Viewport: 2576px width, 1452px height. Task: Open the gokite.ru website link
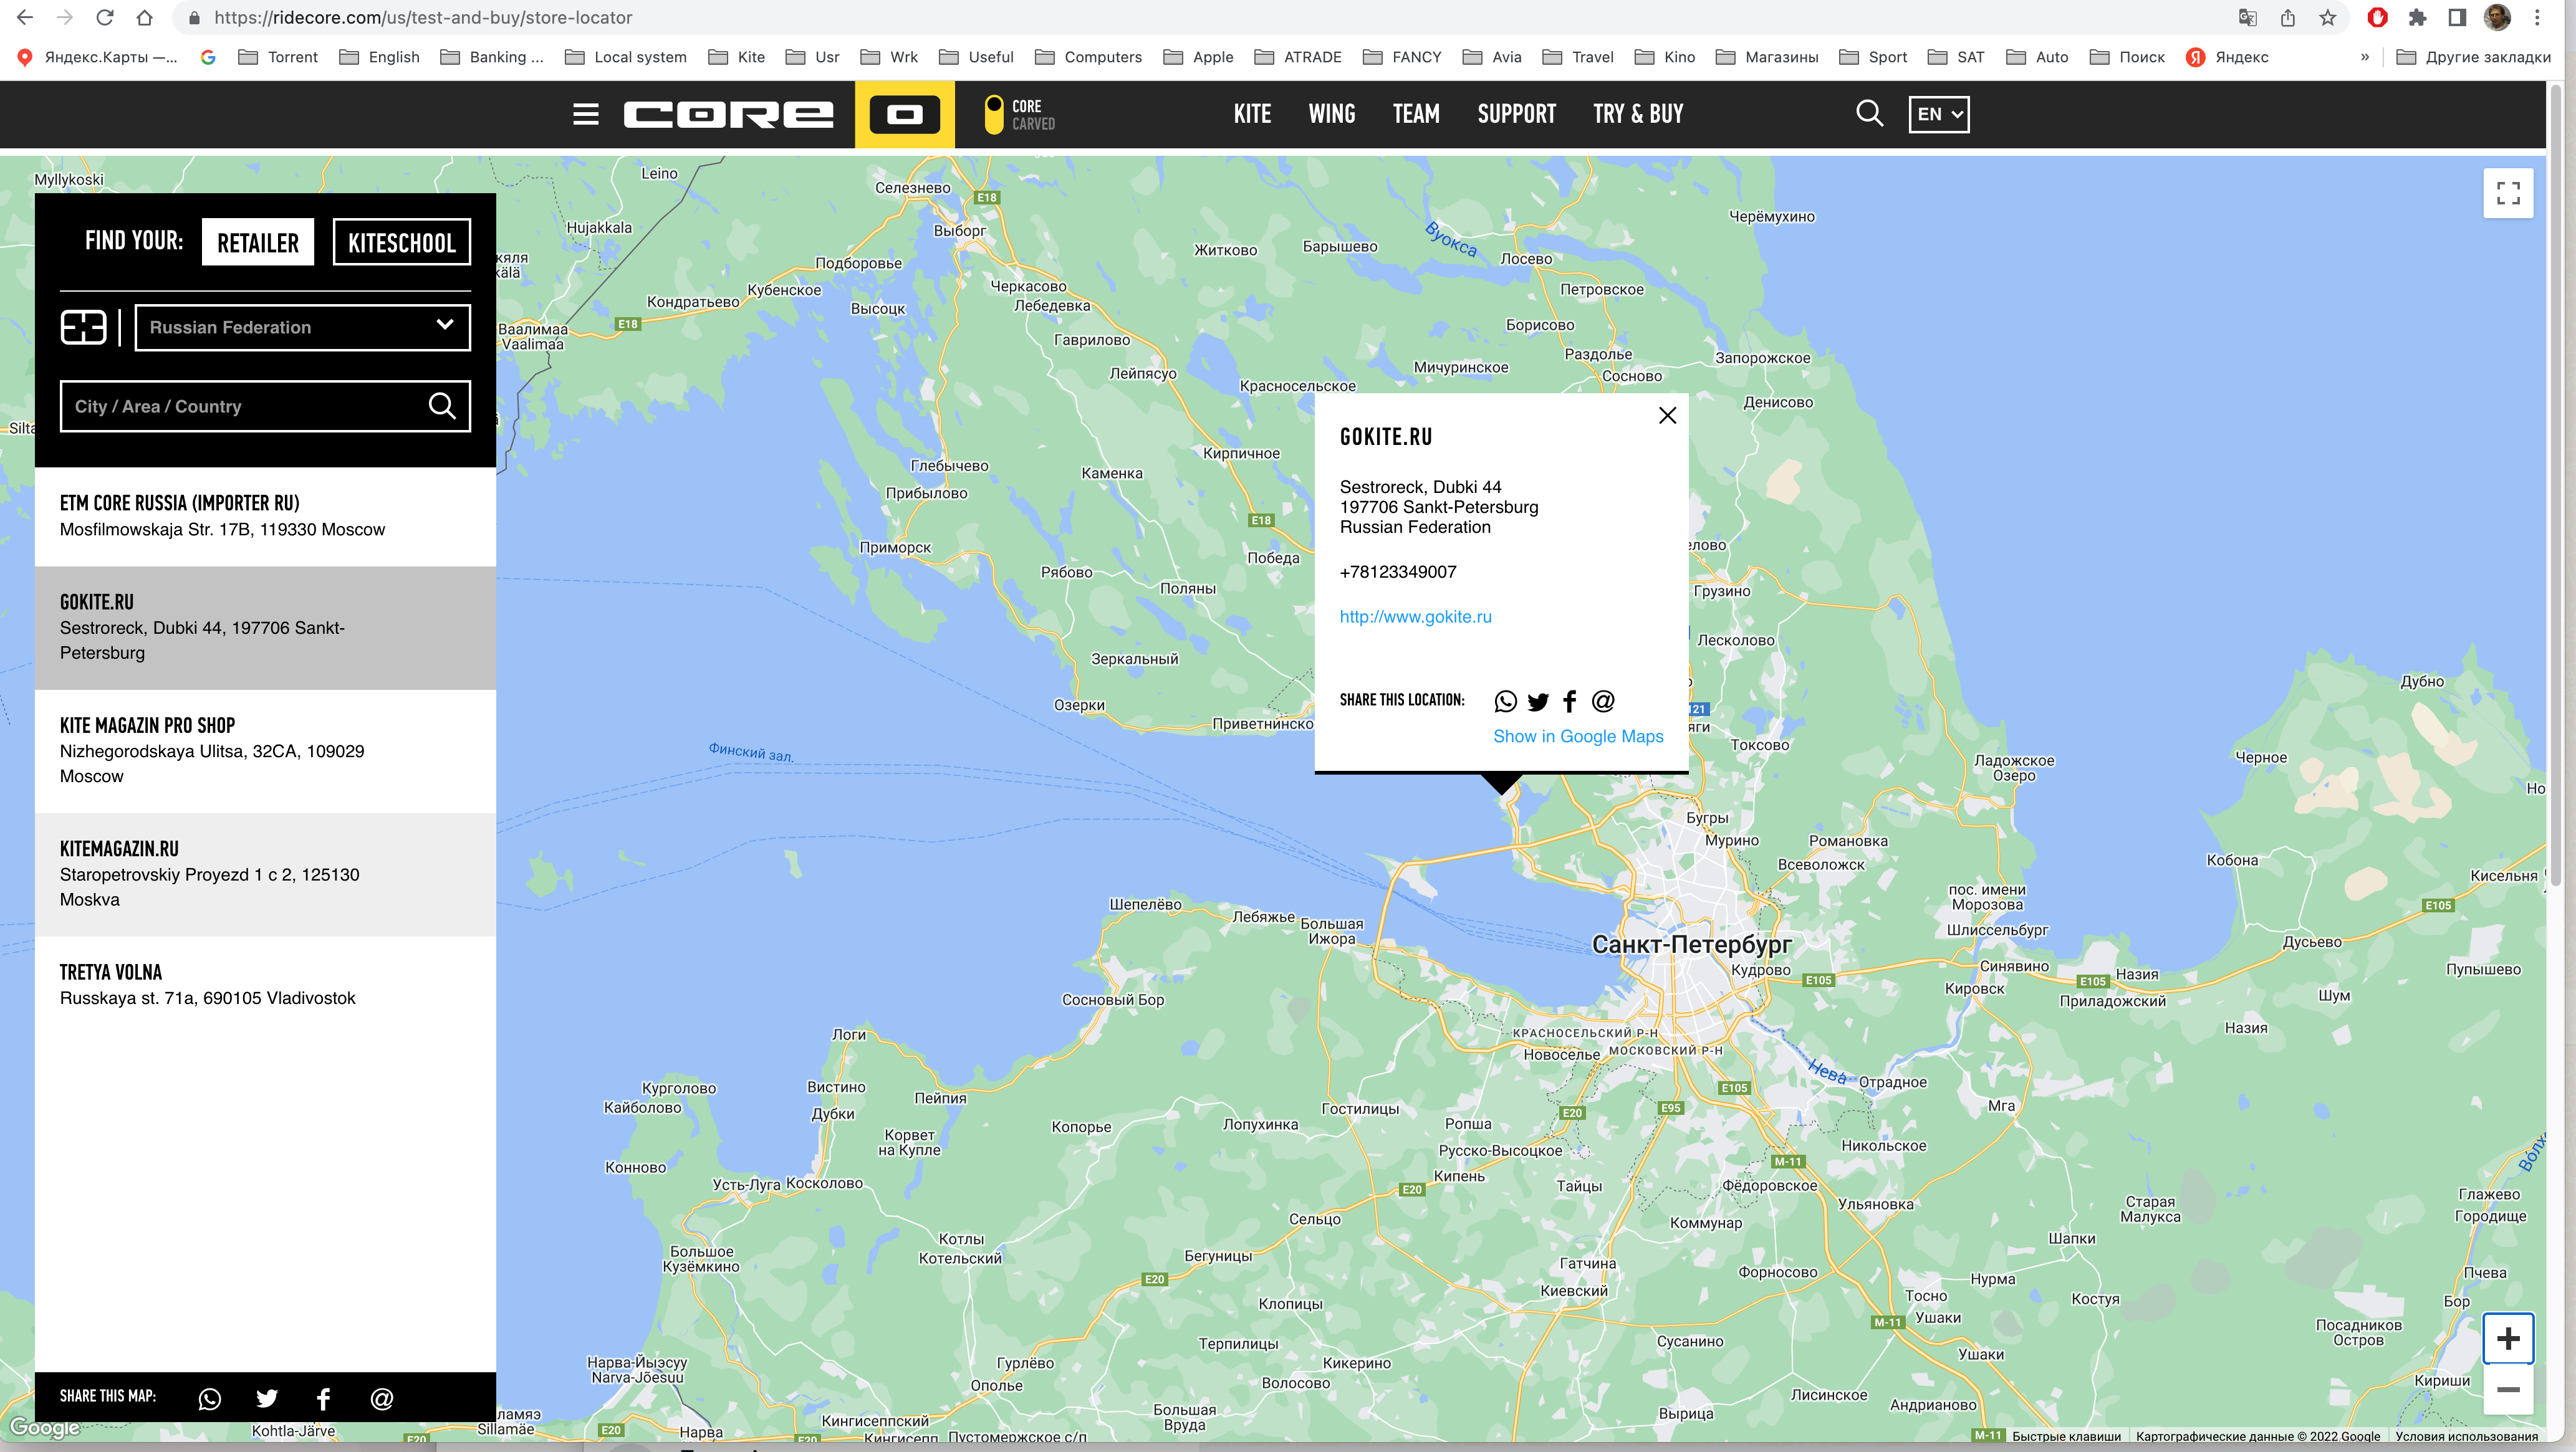point(1415,616)
